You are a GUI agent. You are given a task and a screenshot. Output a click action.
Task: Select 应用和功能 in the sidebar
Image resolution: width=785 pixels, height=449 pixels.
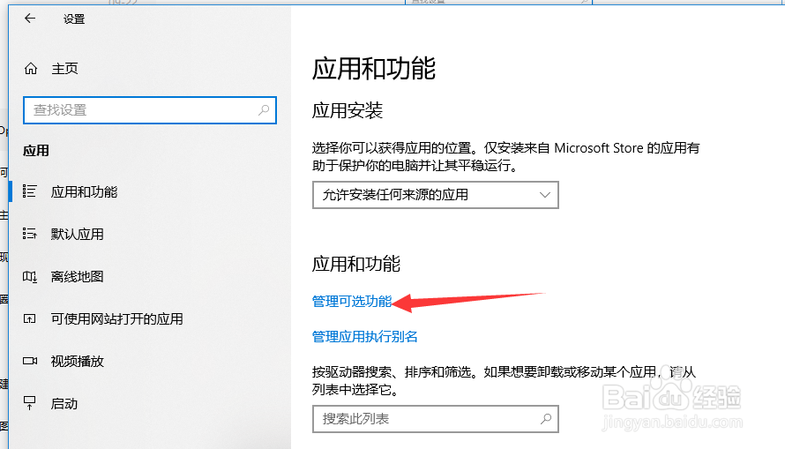84,191
